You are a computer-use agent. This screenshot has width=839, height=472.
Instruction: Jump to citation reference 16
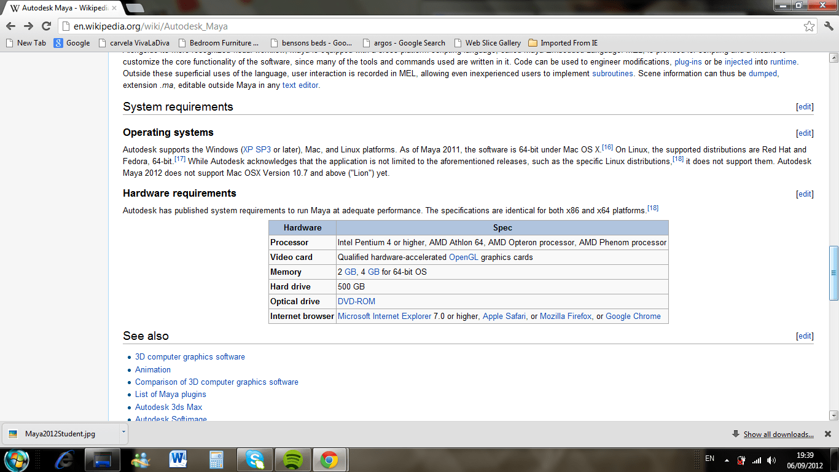(x=607, y=147)
